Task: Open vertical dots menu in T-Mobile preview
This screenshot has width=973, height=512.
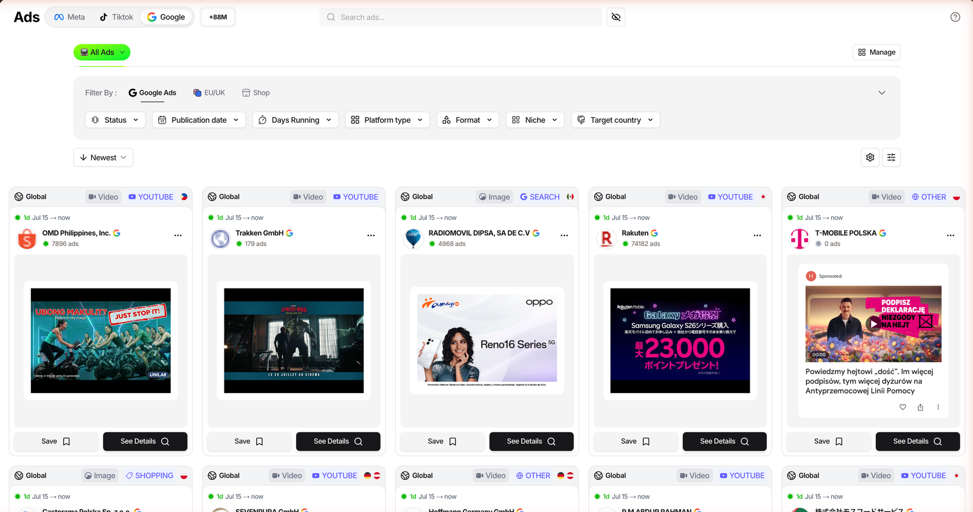Action: pos(938,407)
